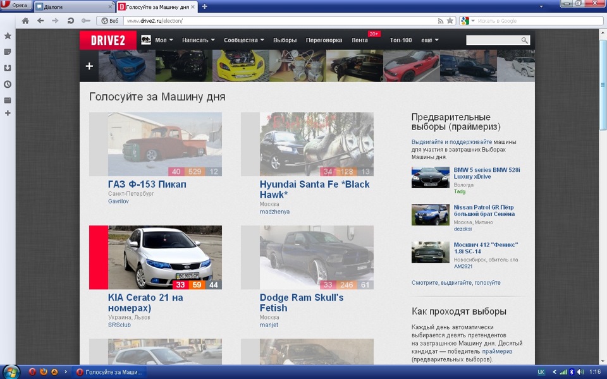
Task: Expand the Моё dropdown menu
Action: coord(162,39)
